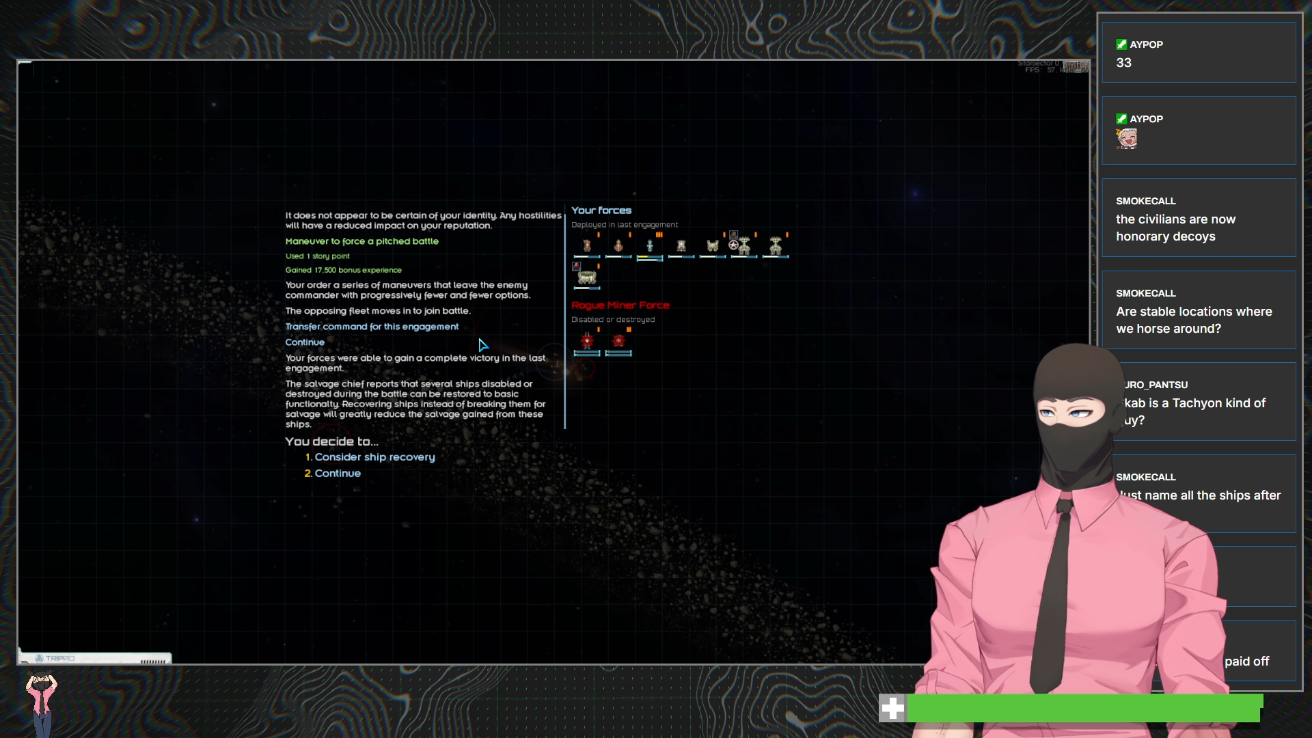Screen dimensions: 1312x738
Task: Click the officer portrait above large ship
Action: point(576,266)
